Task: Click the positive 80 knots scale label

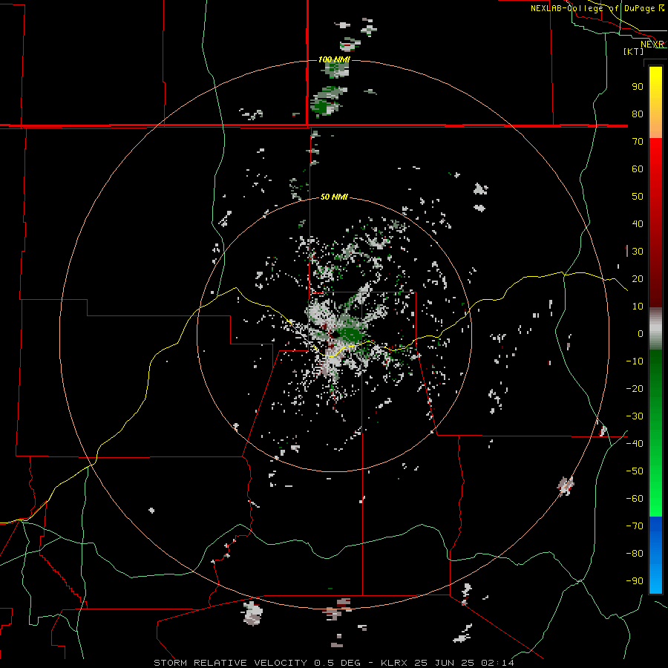Action: pyautogui.click(x=638, y=114)
